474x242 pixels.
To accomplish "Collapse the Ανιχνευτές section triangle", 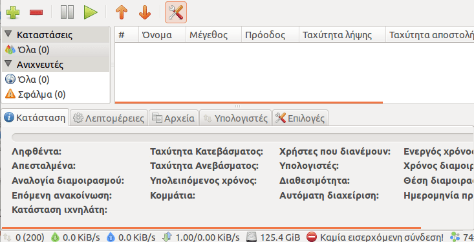I will [8, 63].
